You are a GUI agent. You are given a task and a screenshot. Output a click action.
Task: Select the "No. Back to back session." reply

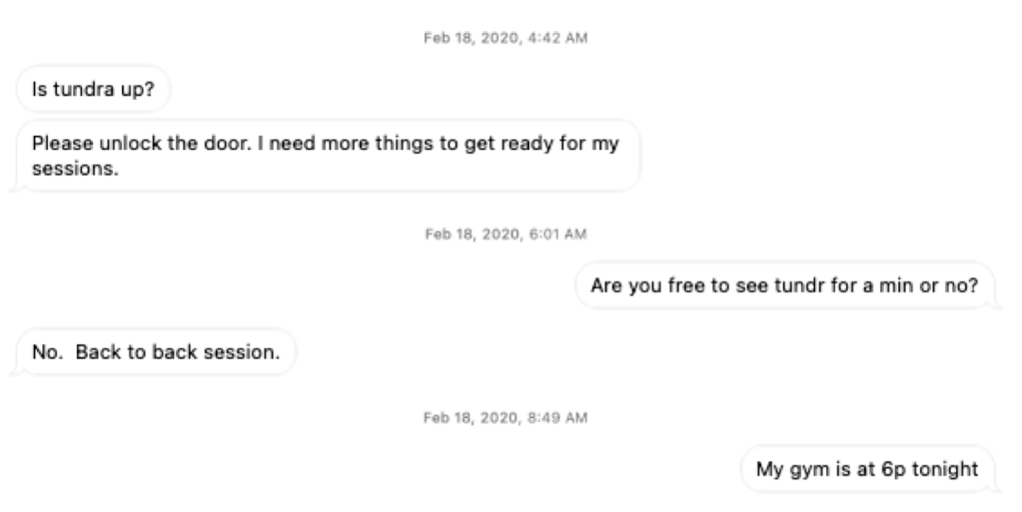point(156,352)
